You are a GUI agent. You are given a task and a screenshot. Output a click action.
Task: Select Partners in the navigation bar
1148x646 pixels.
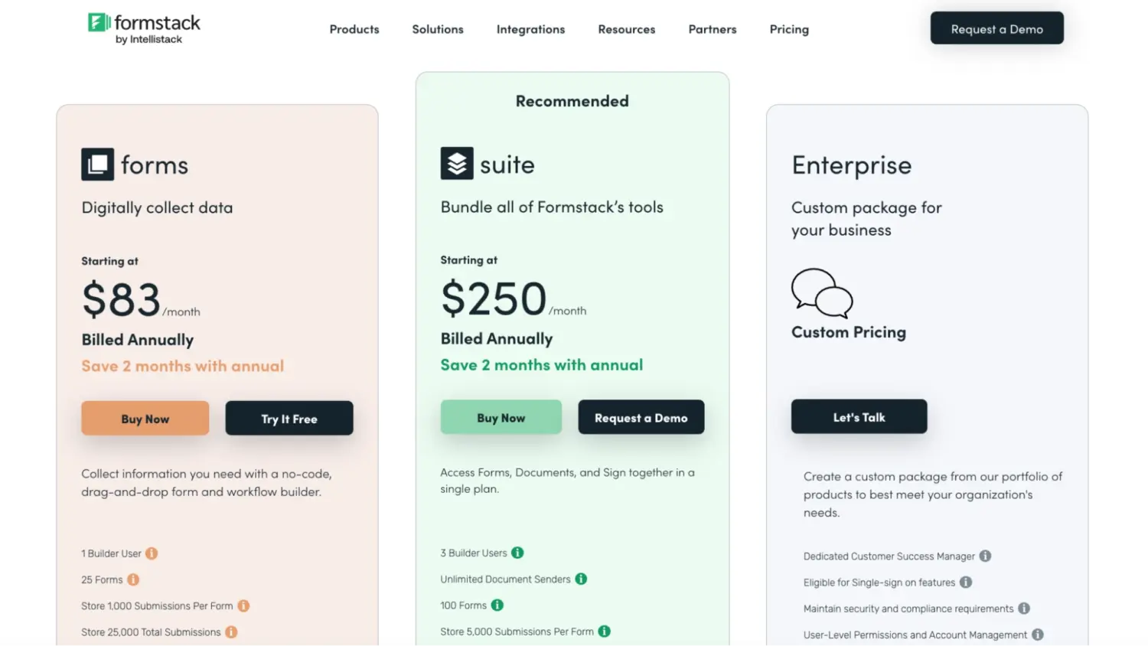pyautogui.click(x=712, y=29)
